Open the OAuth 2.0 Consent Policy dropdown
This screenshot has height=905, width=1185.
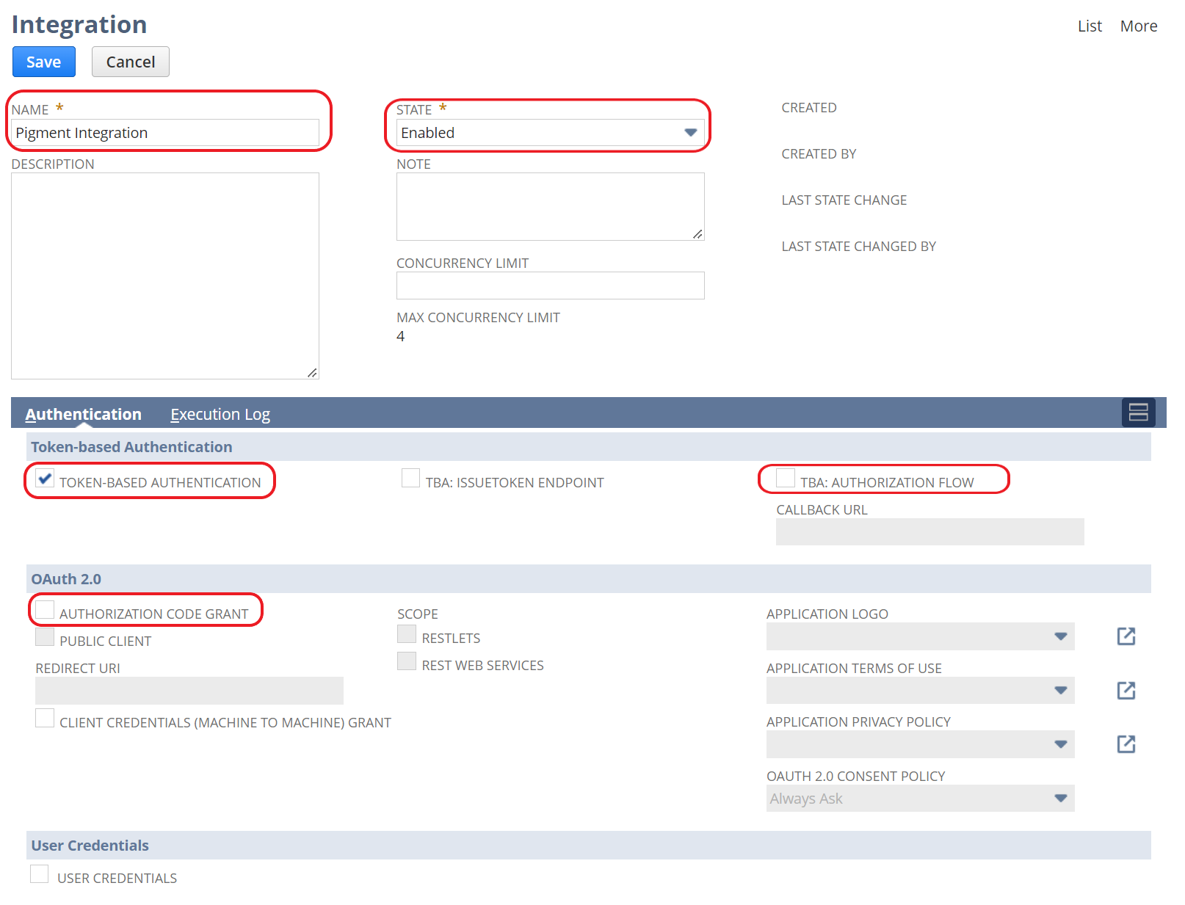pyautogui.click(x=921, y=799)
